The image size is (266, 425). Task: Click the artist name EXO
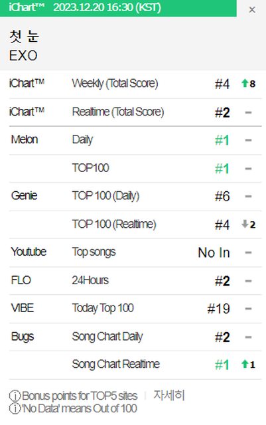pos(23,56)
